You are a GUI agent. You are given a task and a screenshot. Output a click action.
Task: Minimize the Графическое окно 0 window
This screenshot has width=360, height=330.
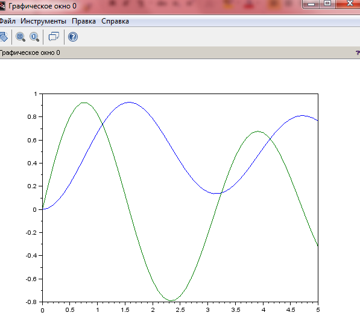point(311,4)
